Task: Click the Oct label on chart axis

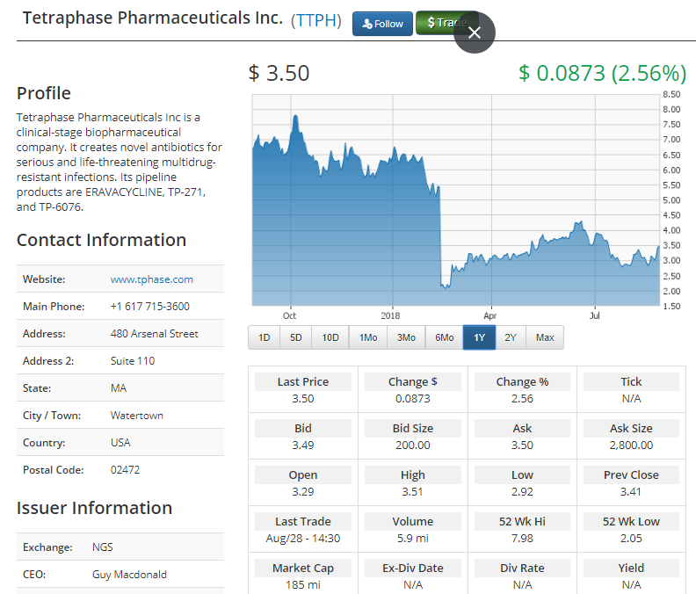Action: click(x=289, y=315)
